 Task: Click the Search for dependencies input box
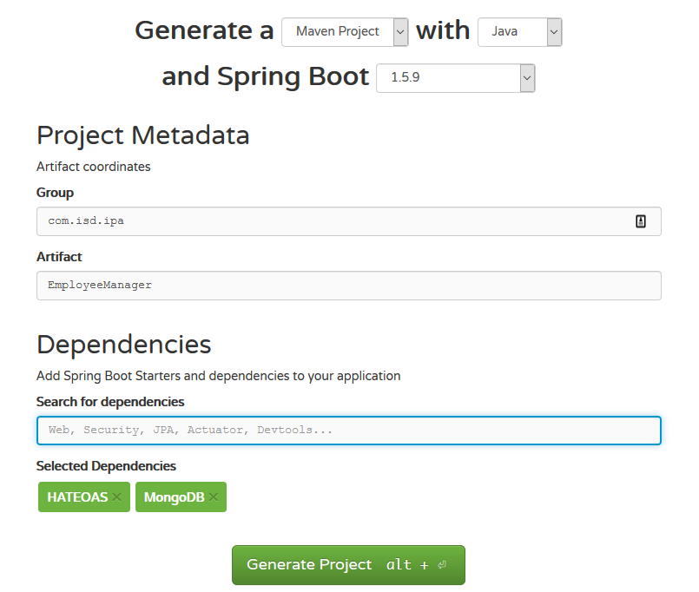pos(348,431)
